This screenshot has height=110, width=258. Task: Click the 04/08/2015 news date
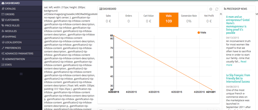pos(232,87)
